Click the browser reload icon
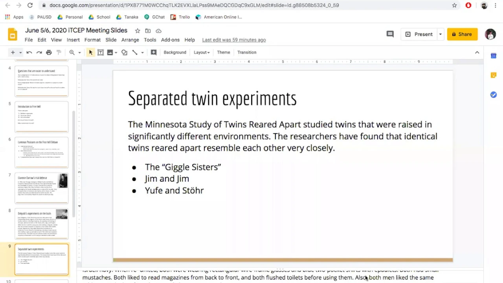Screen dimensions: 503x283 point(30,5)
